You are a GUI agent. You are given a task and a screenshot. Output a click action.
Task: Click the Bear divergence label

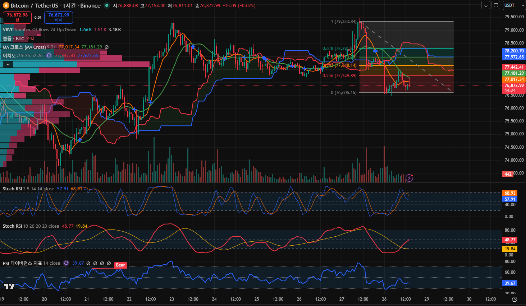pyautogui.click(x=120, y=265)
